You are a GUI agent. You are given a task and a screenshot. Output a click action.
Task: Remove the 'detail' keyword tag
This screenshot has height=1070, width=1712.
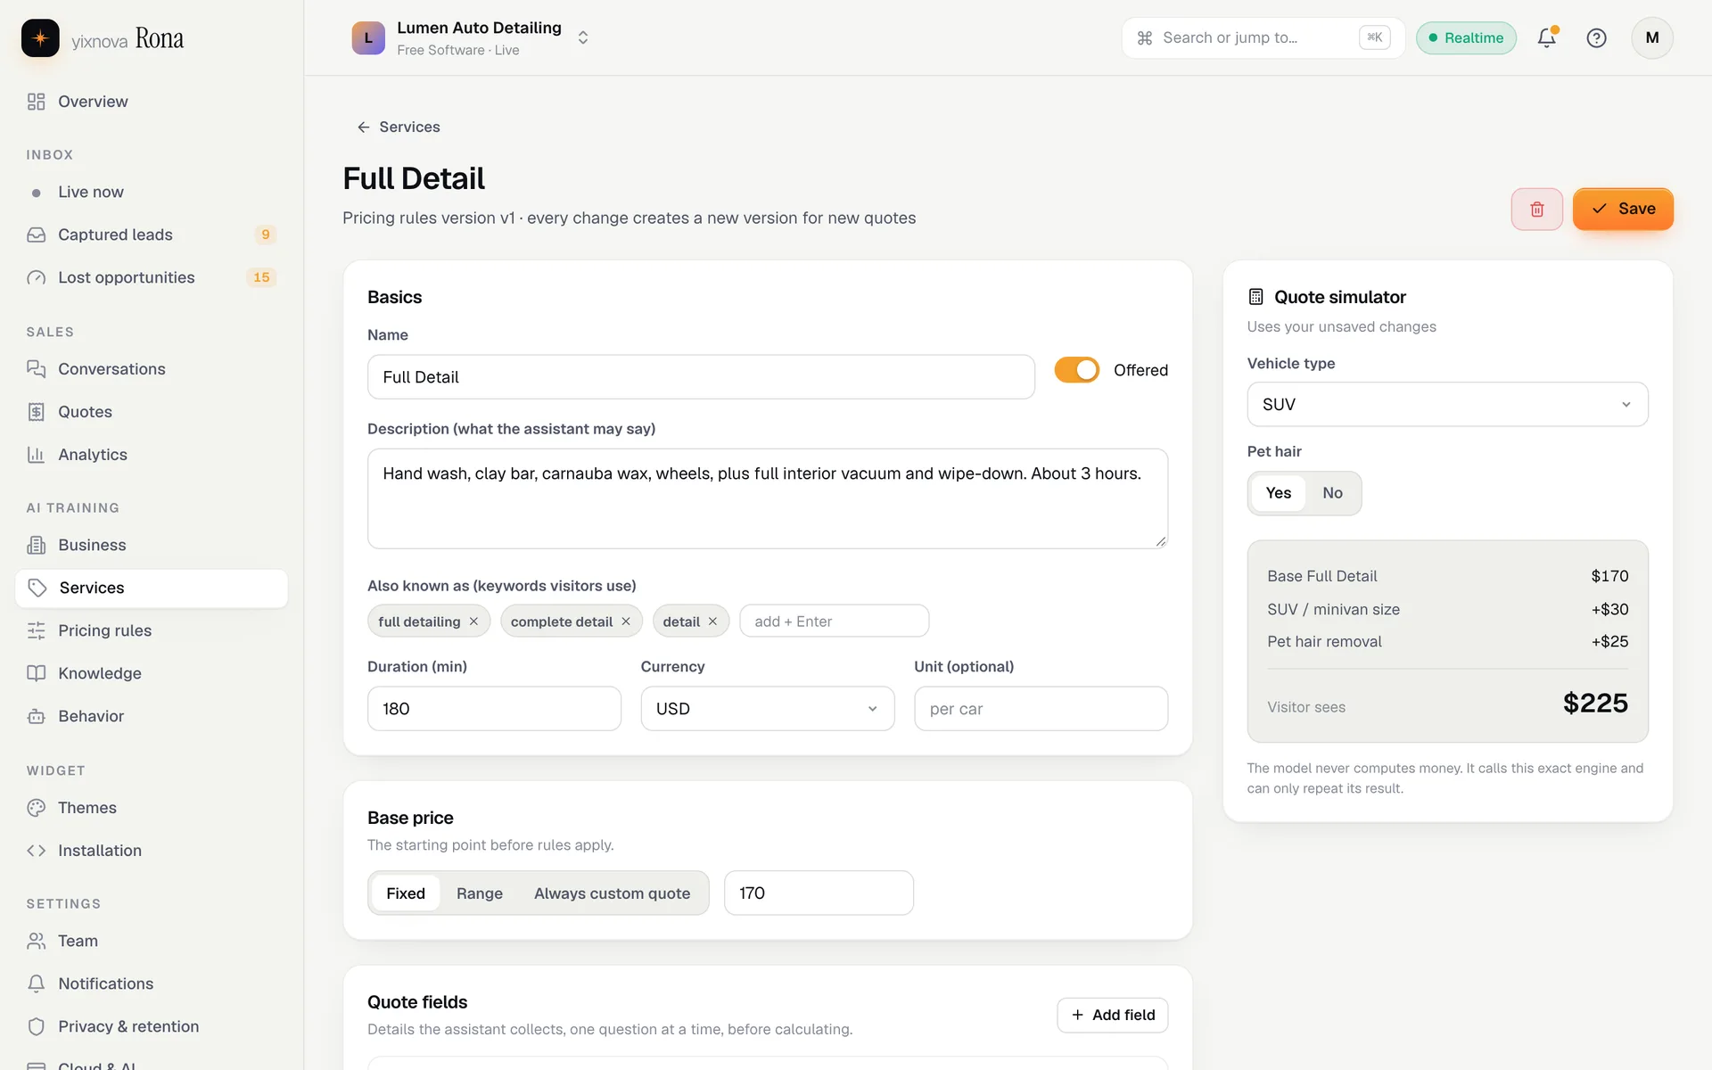point(712,621)
